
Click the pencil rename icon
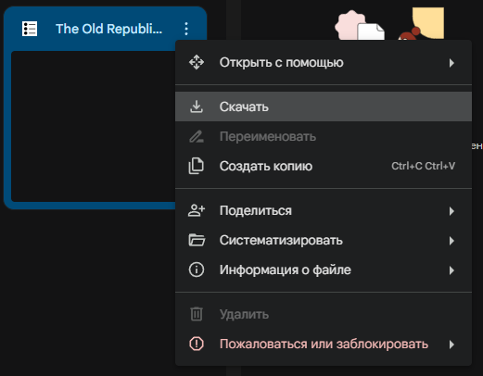pos(197,136)
